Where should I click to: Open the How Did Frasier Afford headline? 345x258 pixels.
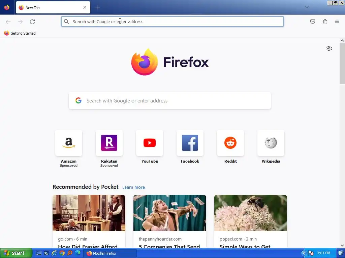[x=88, y=246]
